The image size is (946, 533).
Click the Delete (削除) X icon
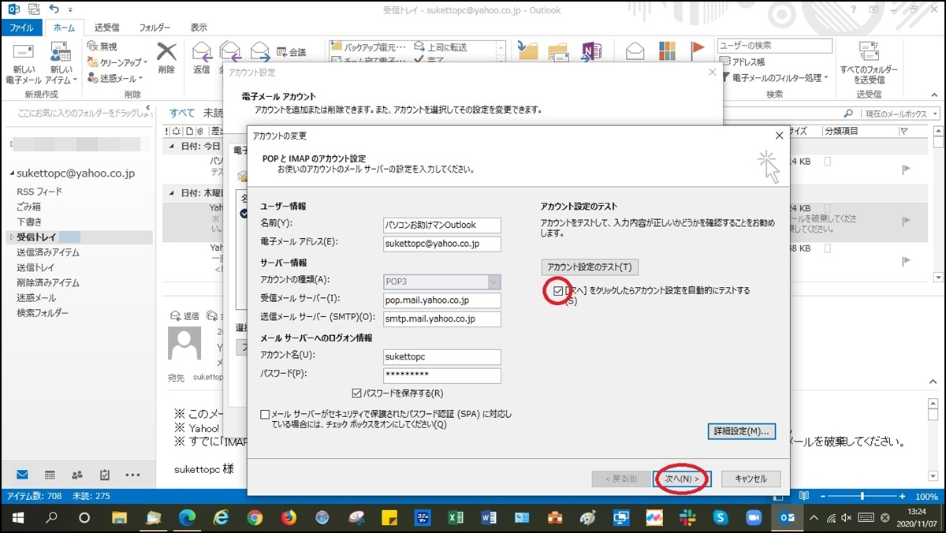click(x=166, y=52)
